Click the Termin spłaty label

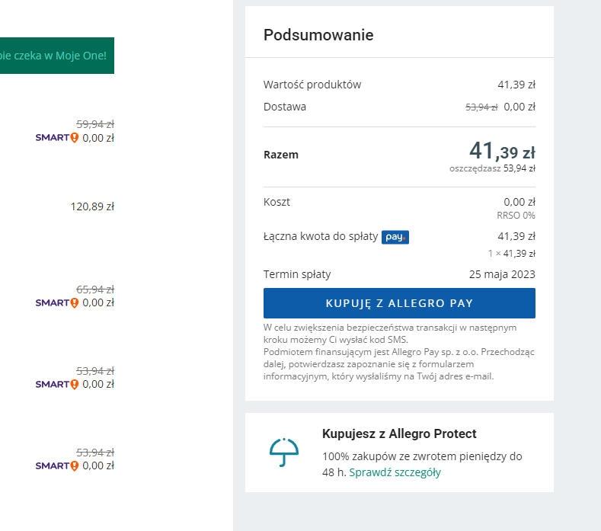[x=297, y=274]
